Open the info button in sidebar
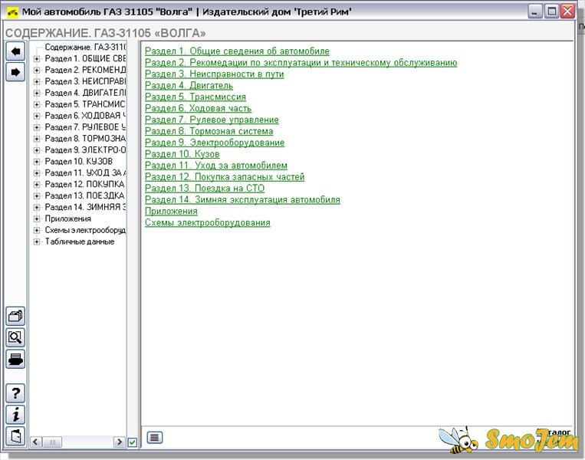This screenshot has height=460, width=585. (x=15, y=415)
